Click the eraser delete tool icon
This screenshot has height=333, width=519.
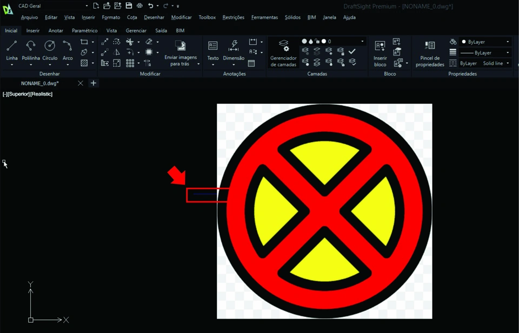point(149,42)
